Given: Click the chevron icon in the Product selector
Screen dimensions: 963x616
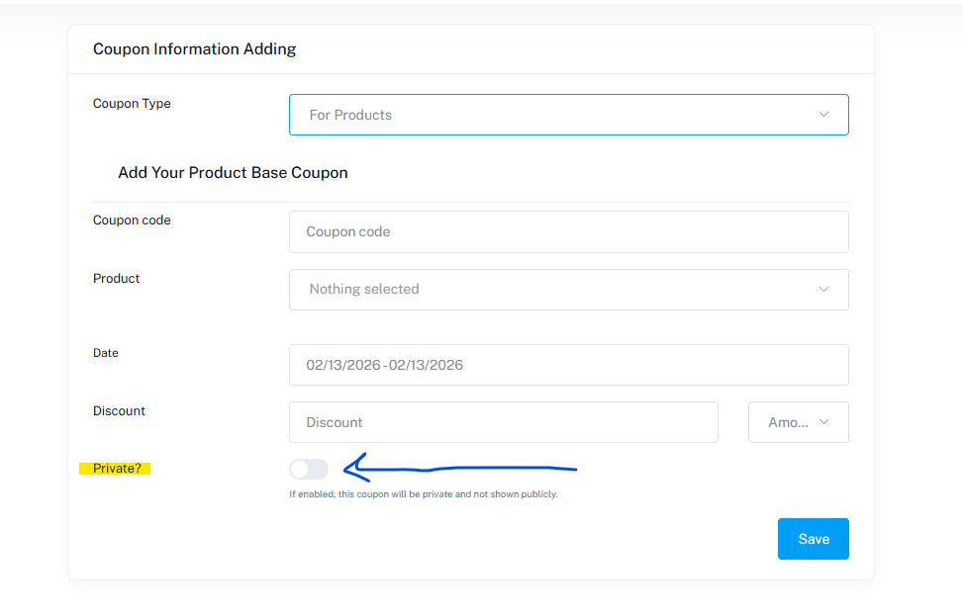Looking at the screenshot, I should pyautogui.click(x=823, y=290).
